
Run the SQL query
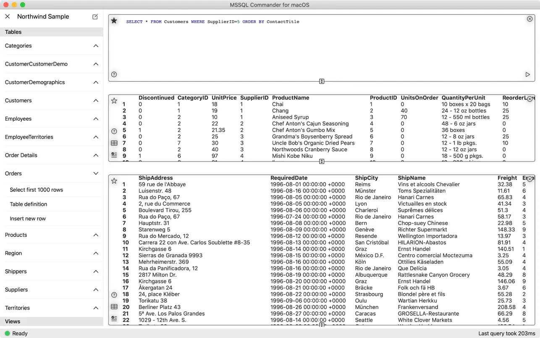(x=528, y=74)
